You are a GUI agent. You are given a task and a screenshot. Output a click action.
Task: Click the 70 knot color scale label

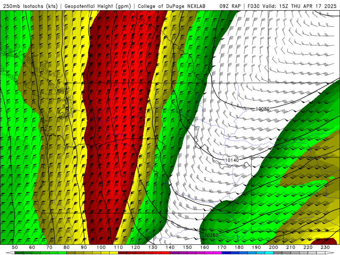point(49,247)
